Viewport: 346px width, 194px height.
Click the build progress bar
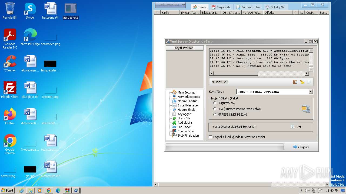[x=225, y=147]
